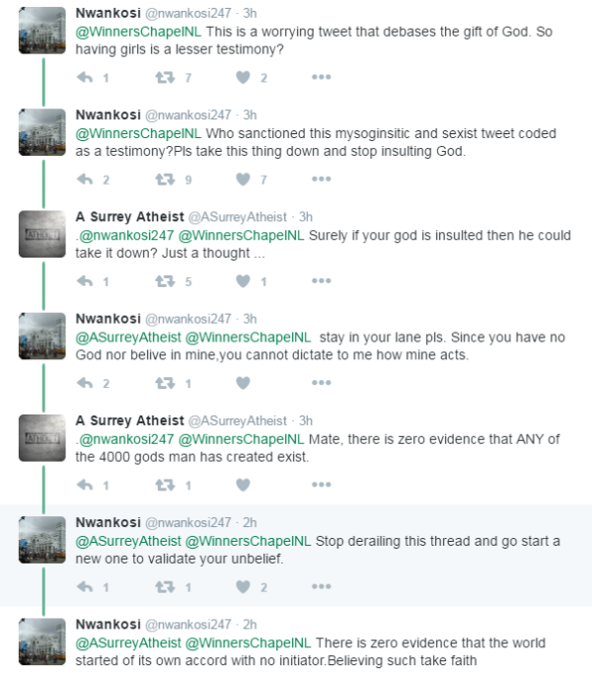
Task: Reply to the 'worrying tweet' post
Action: pyautogui.click(x=85, y=77)
